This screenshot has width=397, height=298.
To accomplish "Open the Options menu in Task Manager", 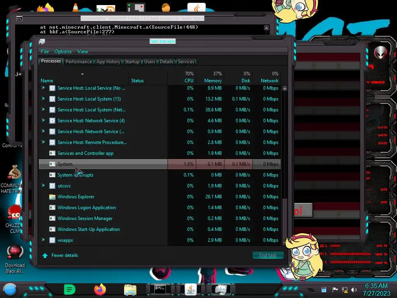I will point(63,52).
